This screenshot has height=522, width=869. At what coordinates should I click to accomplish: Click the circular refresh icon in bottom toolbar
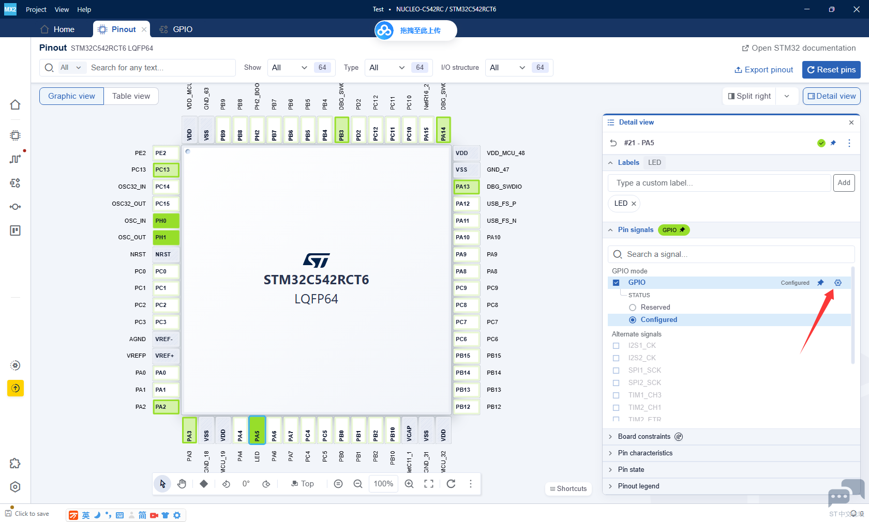click(451, 484)
